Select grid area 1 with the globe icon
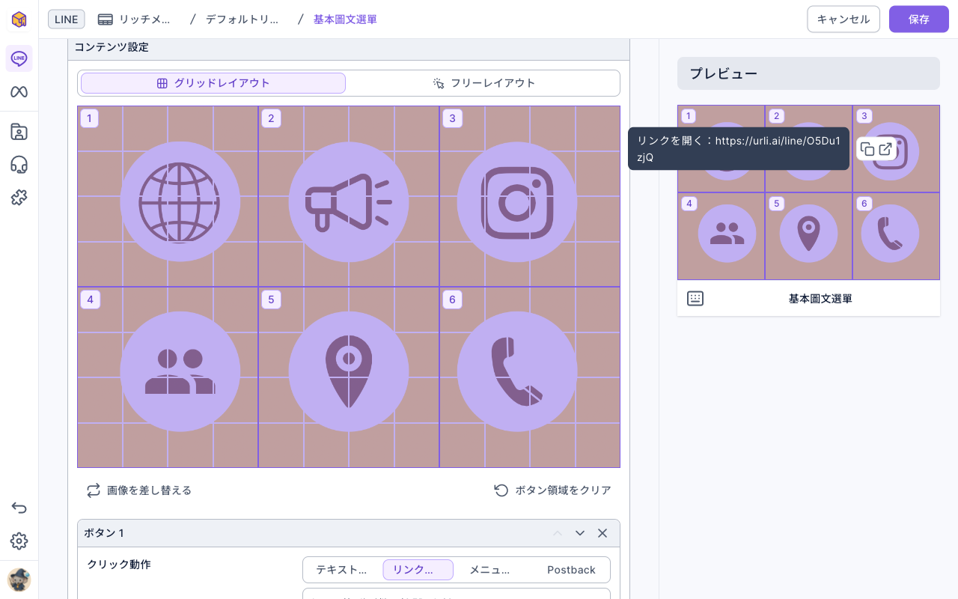The width and height of the screenshot is (958, 599). click(168, 196)
